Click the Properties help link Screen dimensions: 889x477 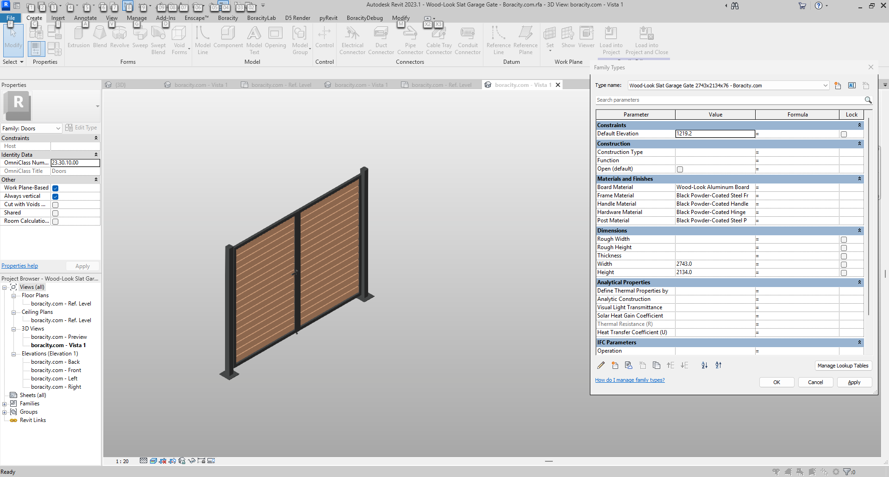[x=20, y=266]
